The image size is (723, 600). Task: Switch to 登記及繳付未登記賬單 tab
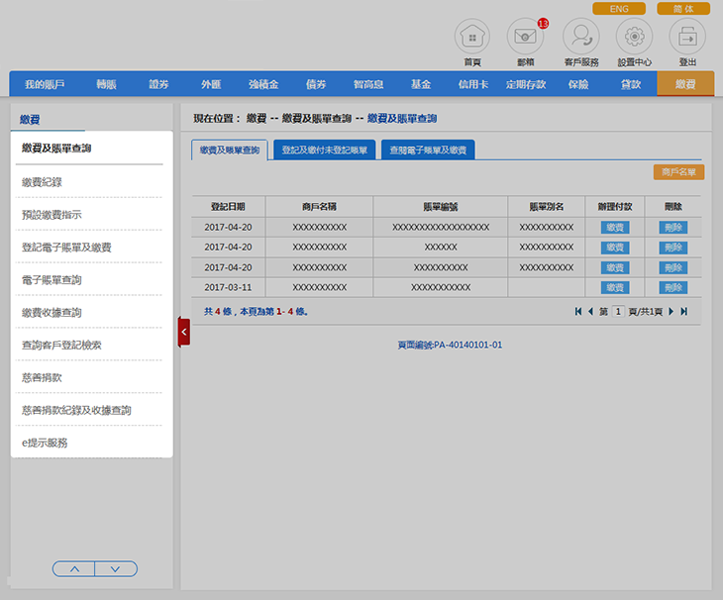(x=324, y=150)
